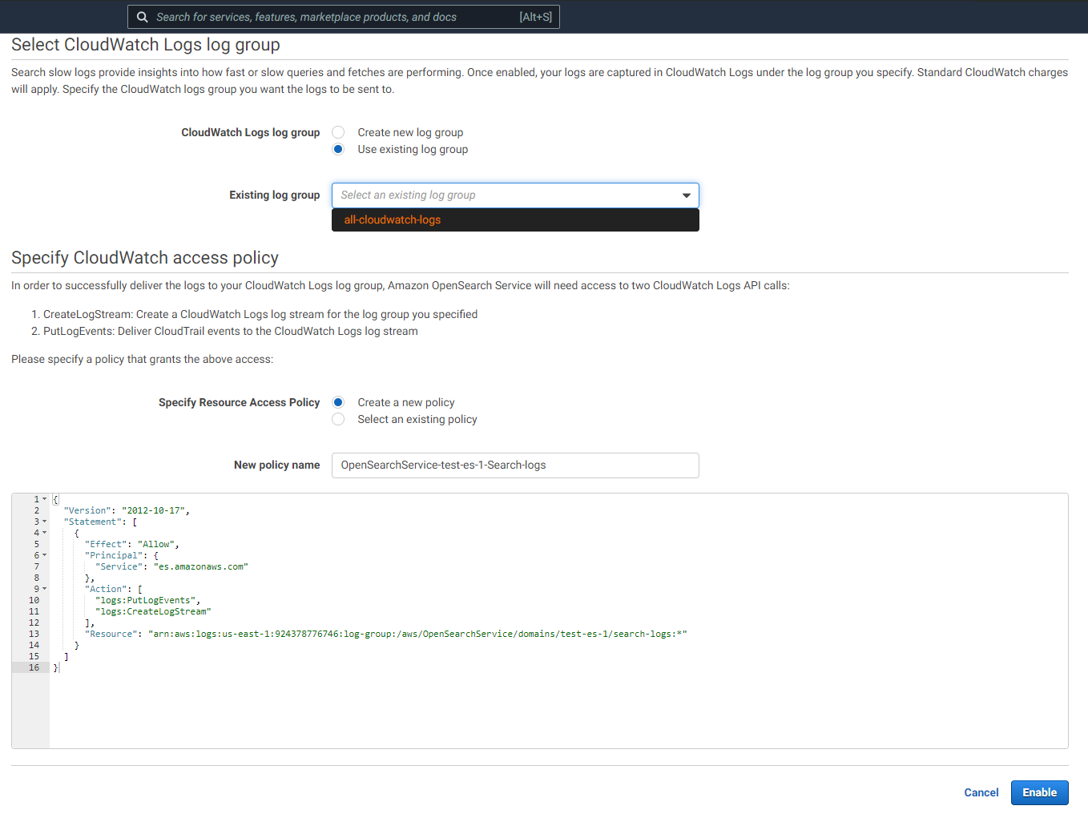Click the Select CloudWatch Logs log group heading
This screenshot has width=1088, height=822.
pos(146,45)
